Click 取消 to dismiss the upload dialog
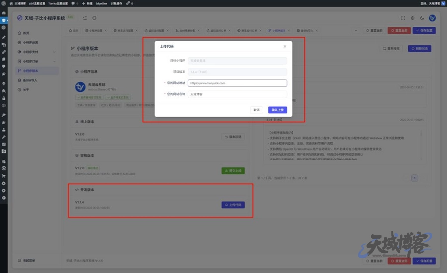This screenshot has width=447, height=273. (x=257, y=110)
